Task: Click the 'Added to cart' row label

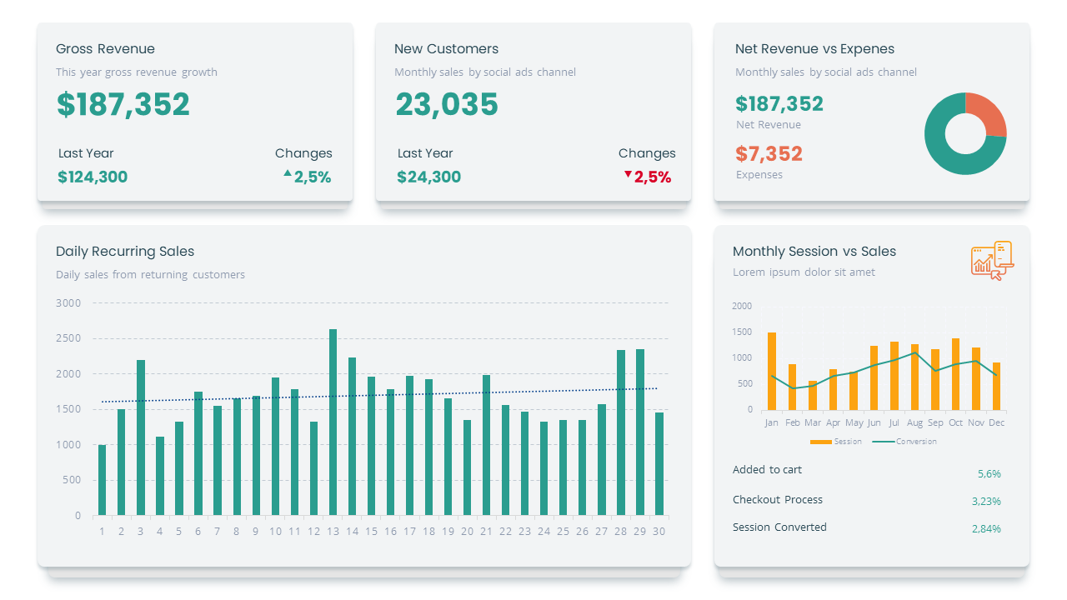Action: (767, 470)
